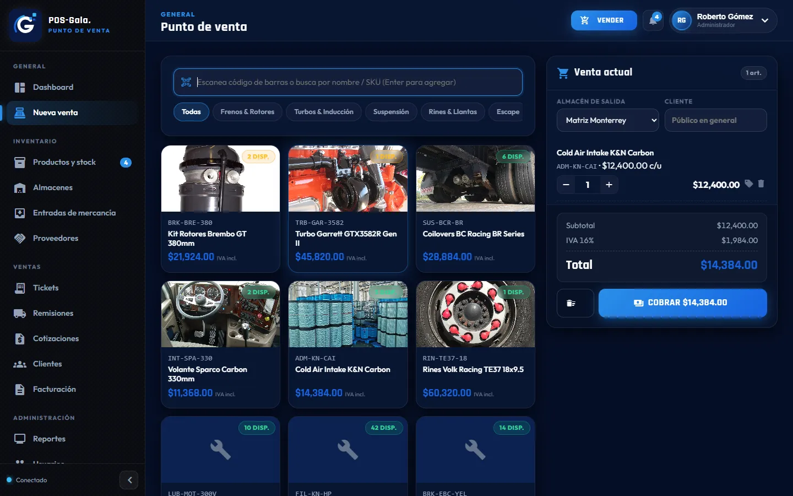Go to Facturación
The width and height of the screenshot is (793, 496).
(x=72, y=389)
